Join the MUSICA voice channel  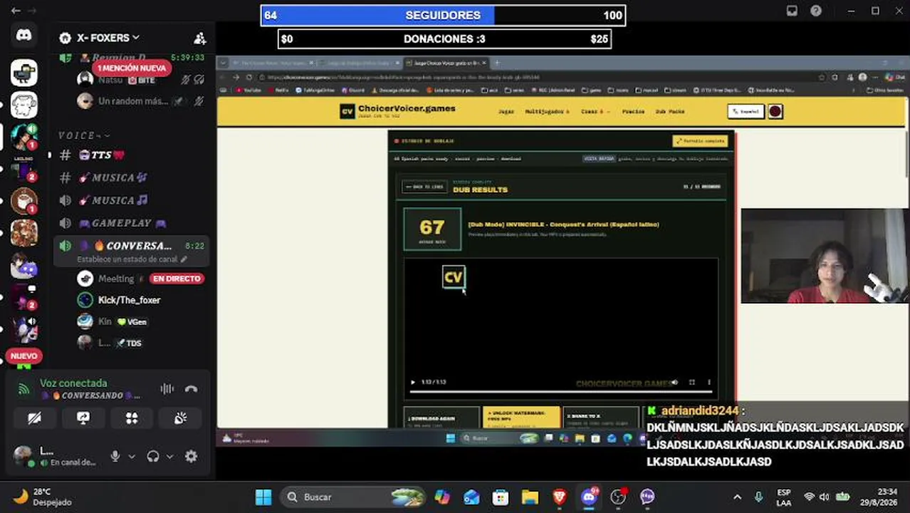pos(132,200)
